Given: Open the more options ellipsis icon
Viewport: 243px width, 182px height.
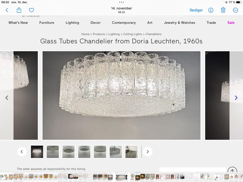Looking at the screenshot, I should [x=235, y=10].
